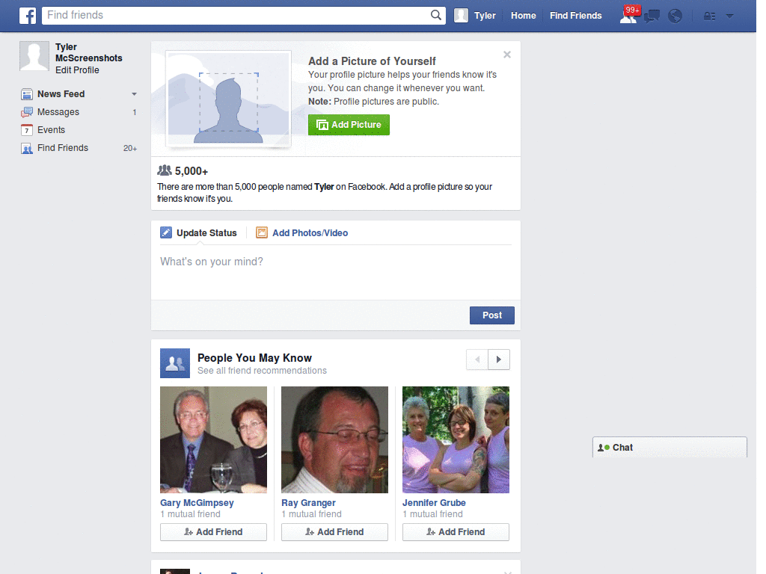Open Jennifer Grube's profile name link
The height and width of the screenshot is (574, 766).
[x=434, y=503]
